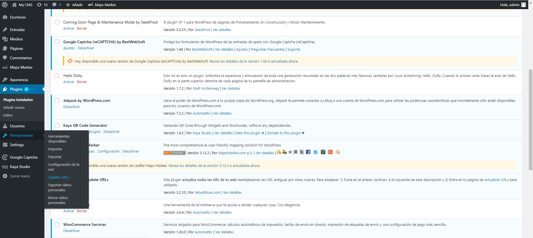The width and height of the screenshot is (533, 238).
Task: Tick the Google Captcha plugin checkbox
Action: tap(57, 42)
